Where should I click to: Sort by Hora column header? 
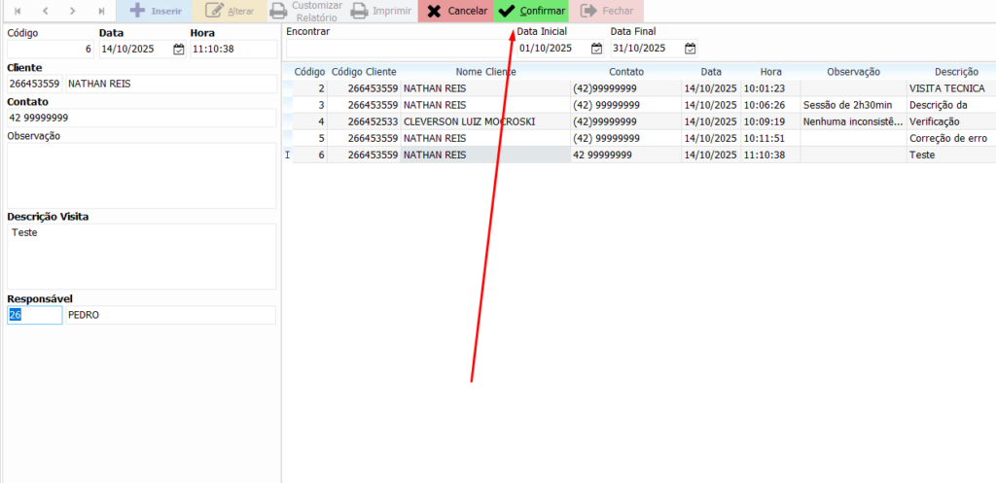[x=770, y=72]
